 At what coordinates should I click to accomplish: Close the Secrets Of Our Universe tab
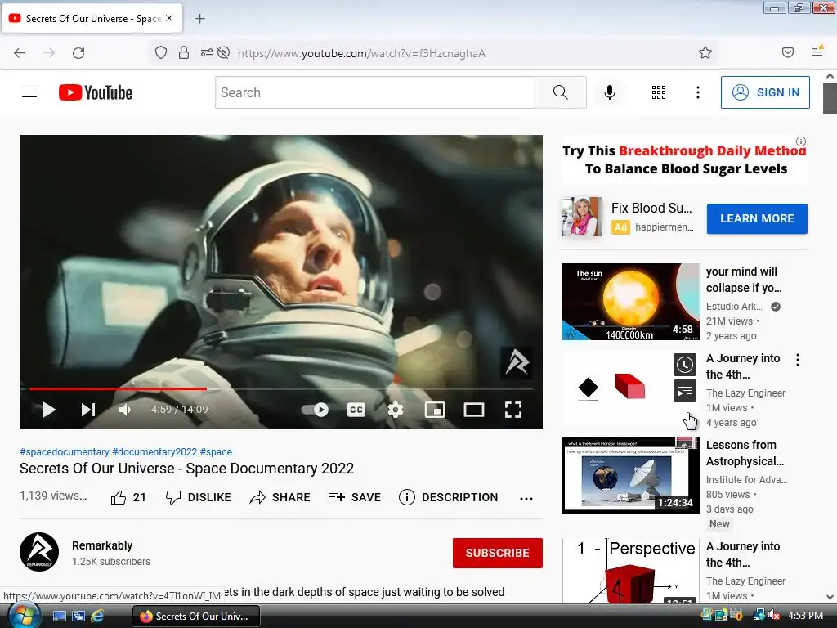169,18
